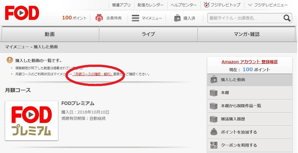Image resolution: width=298 pixels, height=153 pixels.
Task: Switch to the ライブ tab
Action: [x=148, y=34]
